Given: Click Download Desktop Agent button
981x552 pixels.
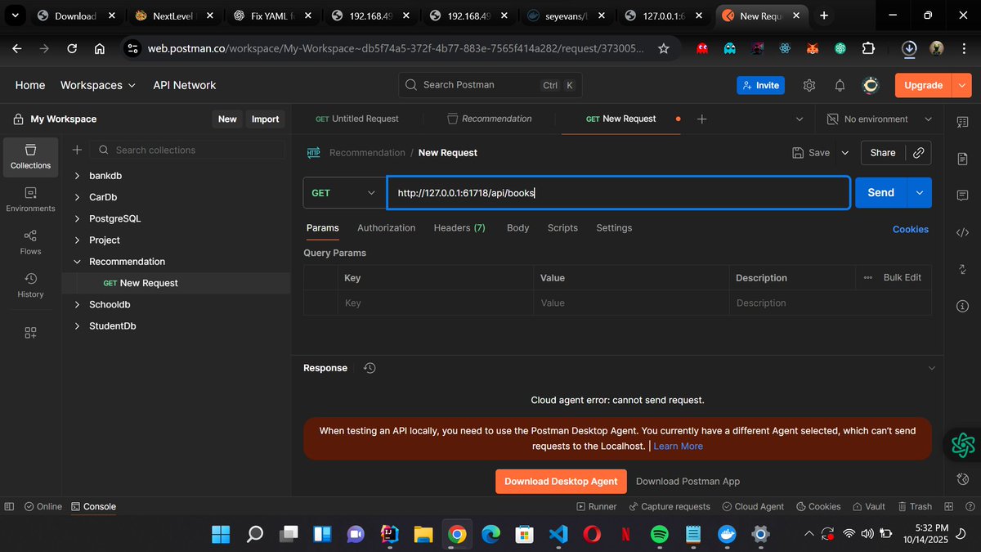Looking at the screenshot, I should tap(561, 482).
